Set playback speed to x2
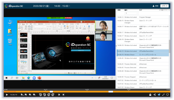The width and height of the screenshot is (174, 100). [x=26, y=95]
